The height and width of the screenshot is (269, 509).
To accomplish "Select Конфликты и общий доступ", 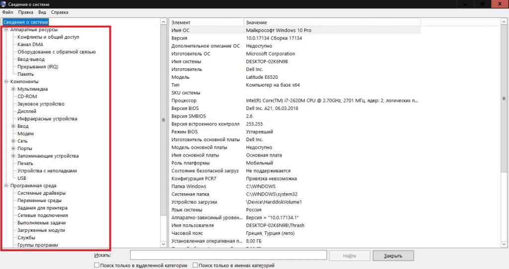I will click(x=48, y=37).
